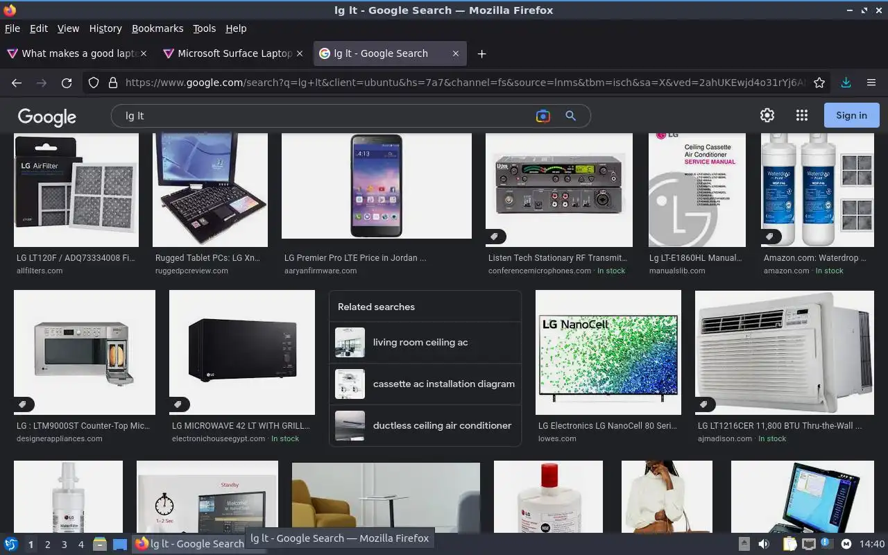Switch to the Microsoft Surface Laptop tab
The image size is (888, 555).
tap(232, 53)
